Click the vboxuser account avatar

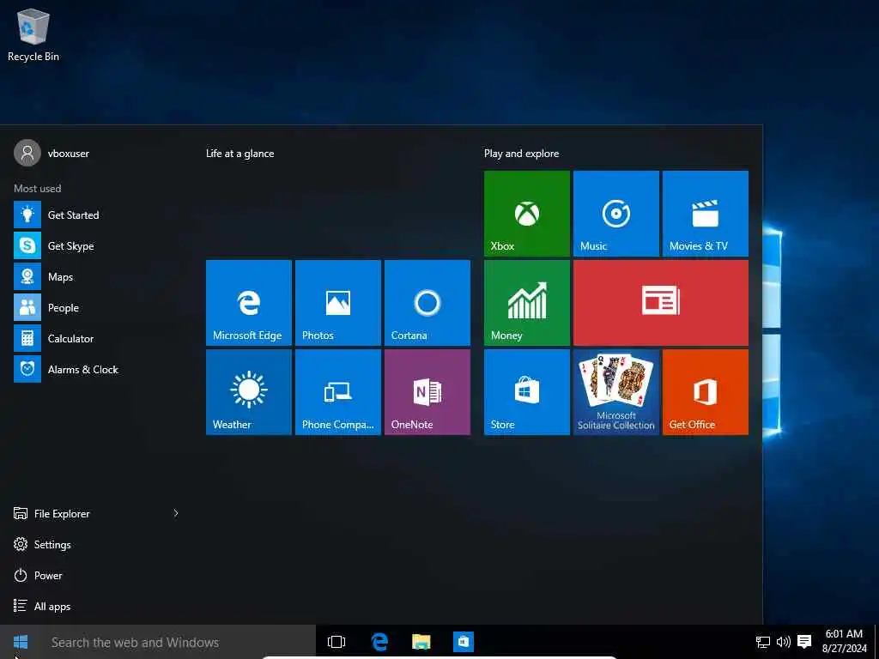click(27, 153)
